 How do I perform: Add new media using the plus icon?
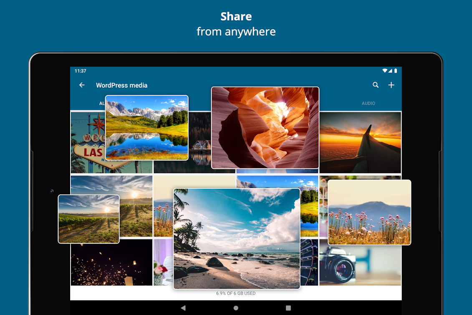[391, 85]
